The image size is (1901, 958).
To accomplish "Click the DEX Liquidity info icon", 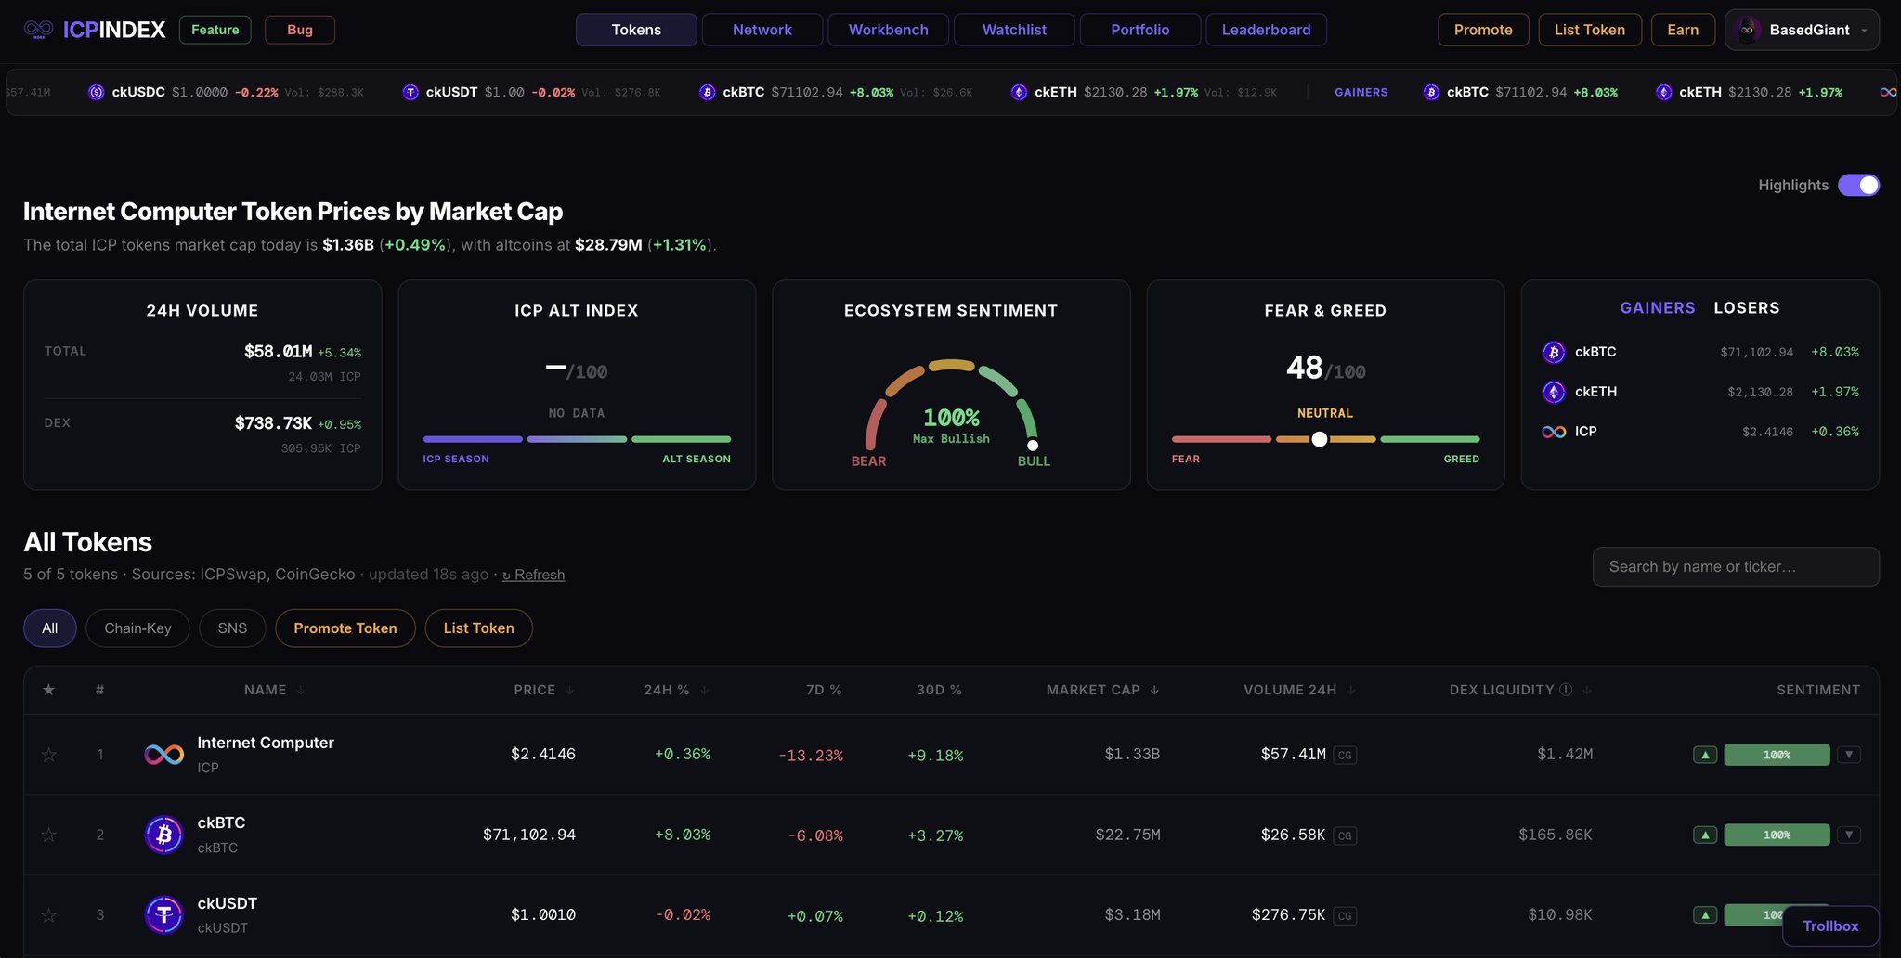I will pyautogui.click(x=1566, y=690).
